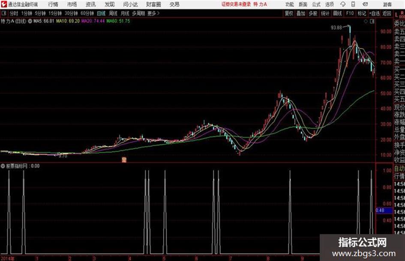The width and height of the screenshot is (405, 261).
Task: Click the 2014年 timeline label
Action: (7, 258)
